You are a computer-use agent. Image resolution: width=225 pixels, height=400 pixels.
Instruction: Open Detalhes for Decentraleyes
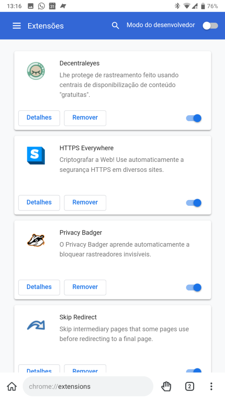pos(39,118)
